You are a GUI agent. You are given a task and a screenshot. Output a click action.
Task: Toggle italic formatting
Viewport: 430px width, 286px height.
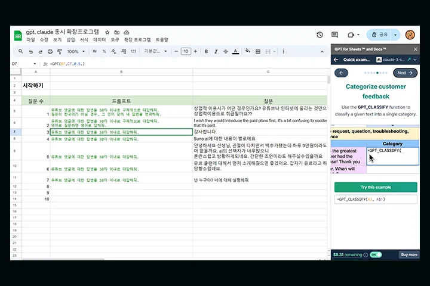pyautogui.click(x=216, y=51)
